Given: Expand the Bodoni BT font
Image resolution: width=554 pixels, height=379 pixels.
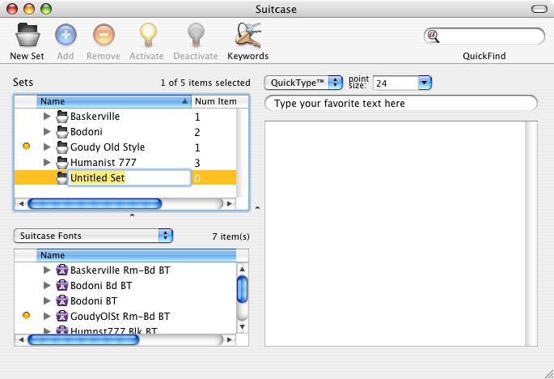Looking at the screenshot, I should coord(47,300).
